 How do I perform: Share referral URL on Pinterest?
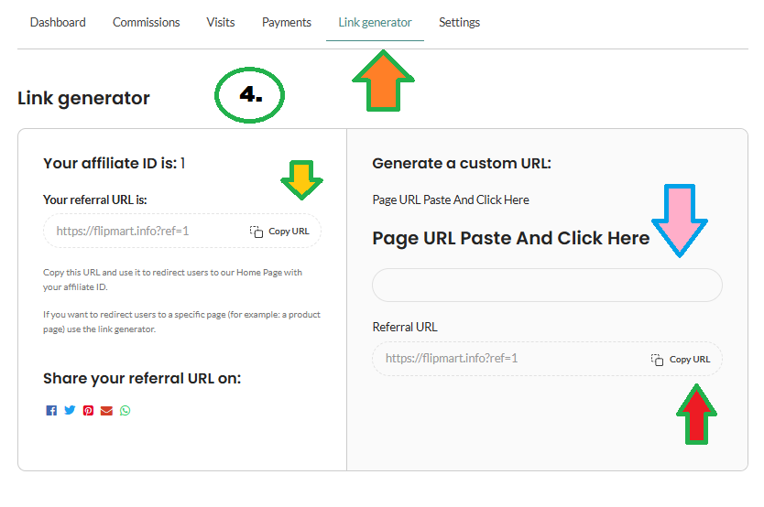tap(88, 411)
